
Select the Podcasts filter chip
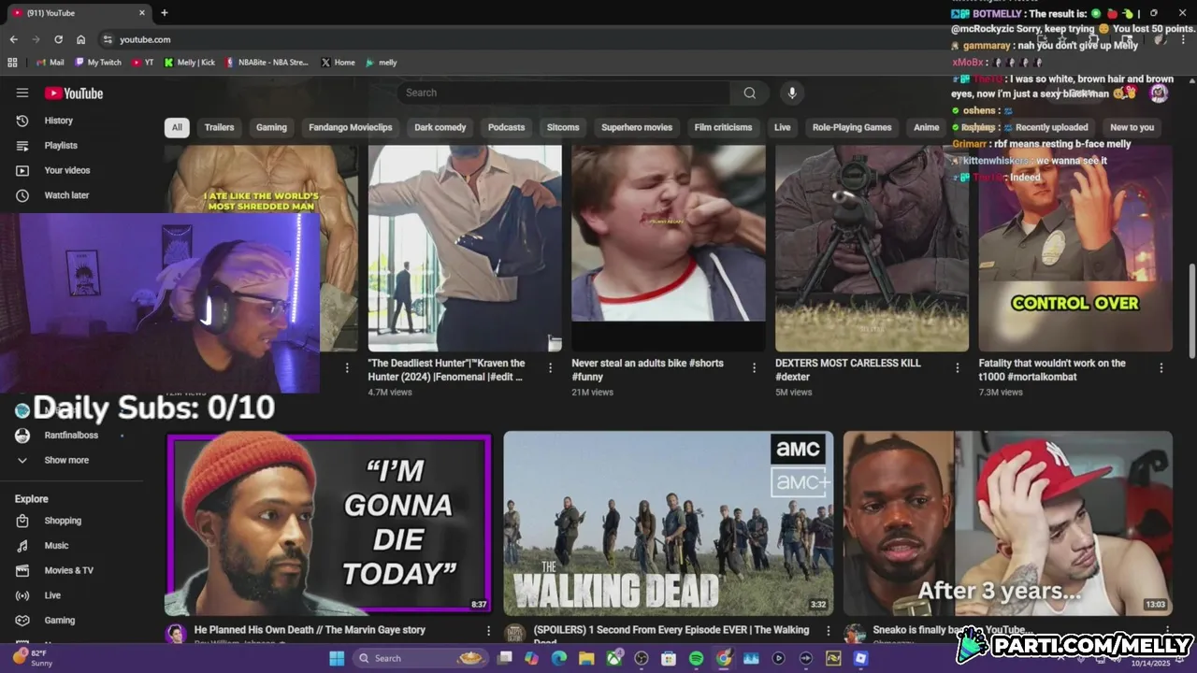point(506,127)
